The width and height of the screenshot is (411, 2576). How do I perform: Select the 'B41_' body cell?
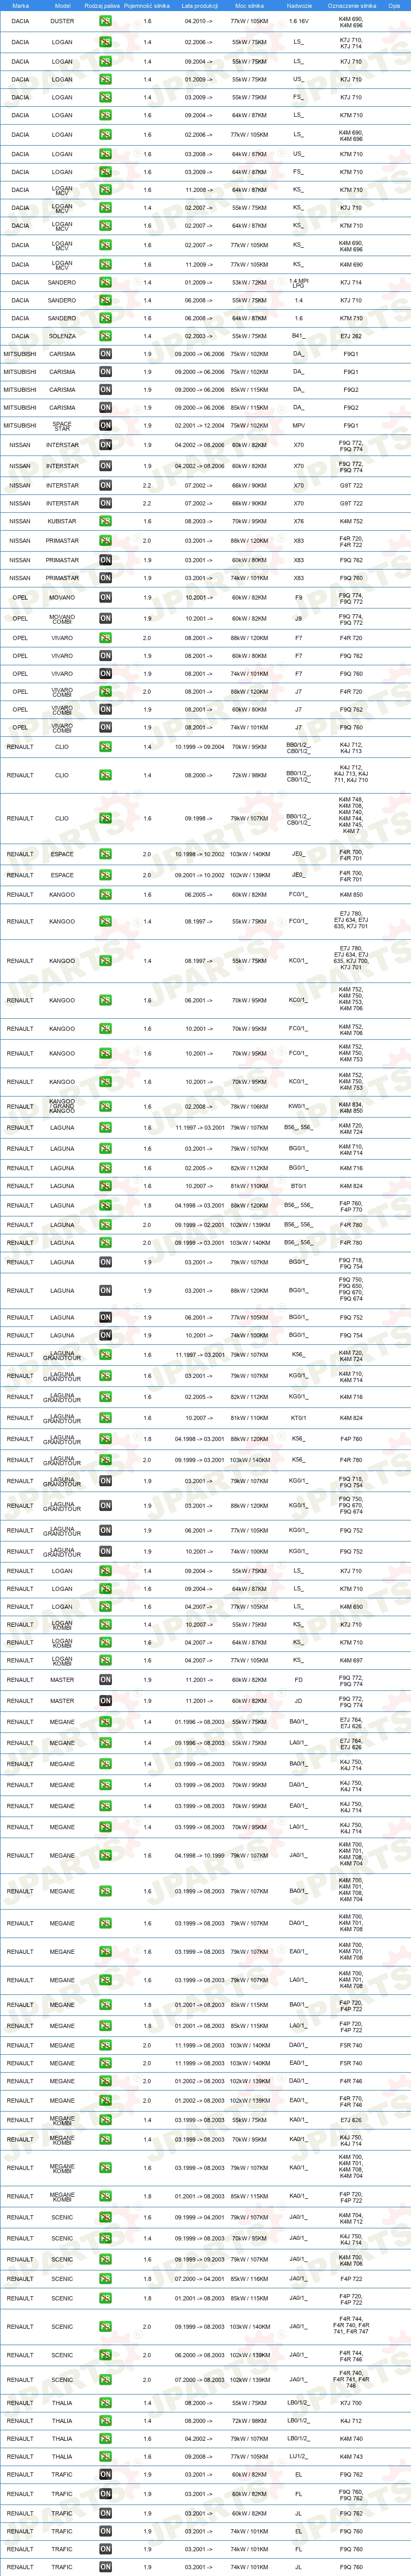298,336
